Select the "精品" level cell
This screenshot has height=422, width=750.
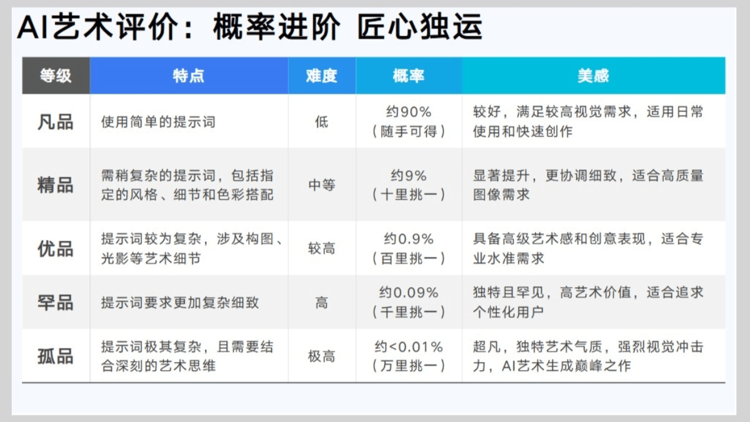[x=56, y=185]
